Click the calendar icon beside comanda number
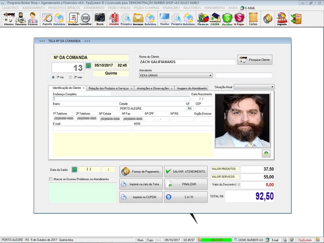This screenshot has width=324, height=243. click(x=88, y=66)
